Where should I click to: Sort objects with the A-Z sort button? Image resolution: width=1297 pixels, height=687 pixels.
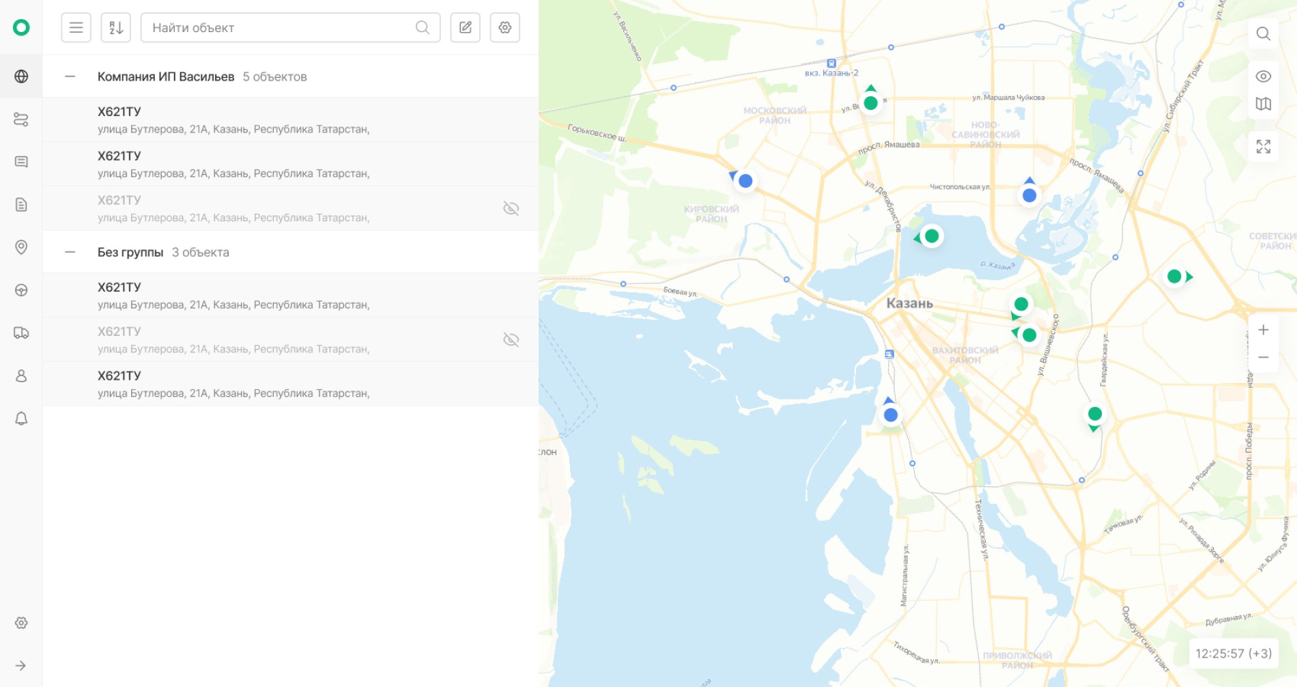coord(116,27)
